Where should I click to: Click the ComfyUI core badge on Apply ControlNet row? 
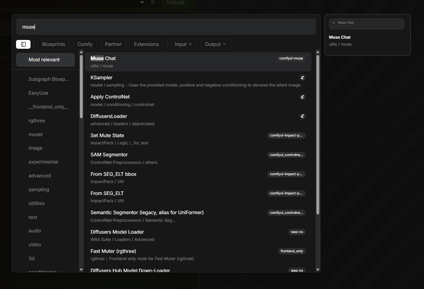point(303,97)
